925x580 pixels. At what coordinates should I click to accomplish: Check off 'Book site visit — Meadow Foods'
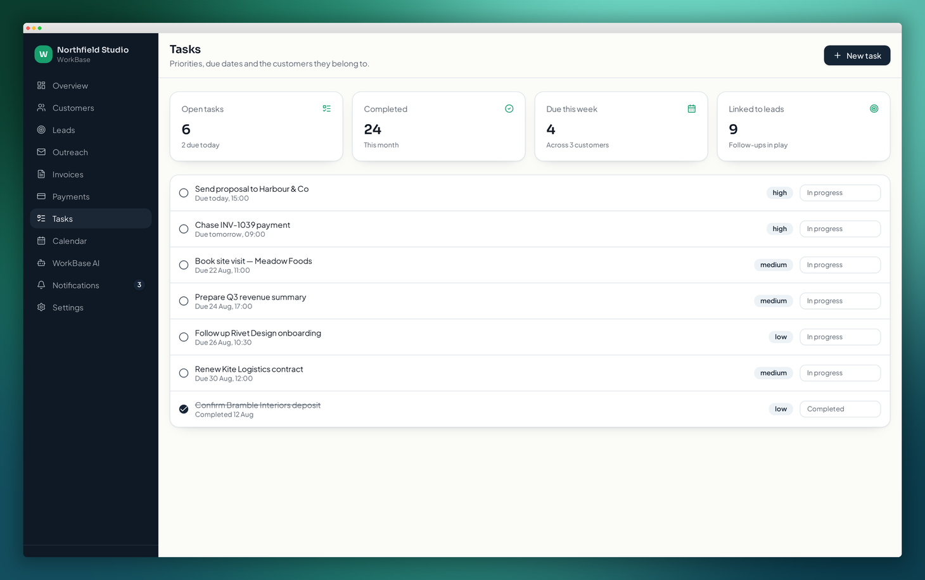[184, 265]
